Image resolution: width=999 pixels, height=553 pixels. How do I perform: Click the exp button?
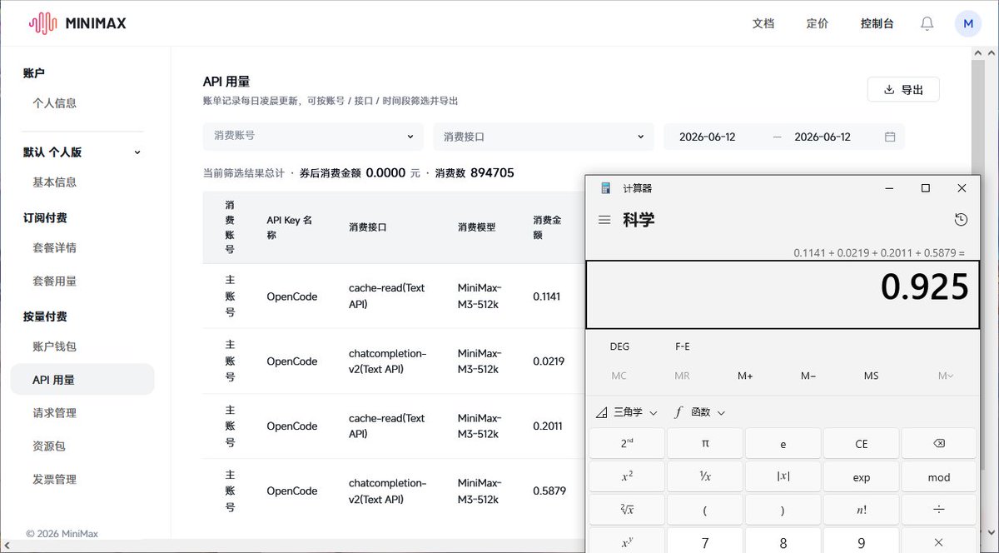pos(862,477)
